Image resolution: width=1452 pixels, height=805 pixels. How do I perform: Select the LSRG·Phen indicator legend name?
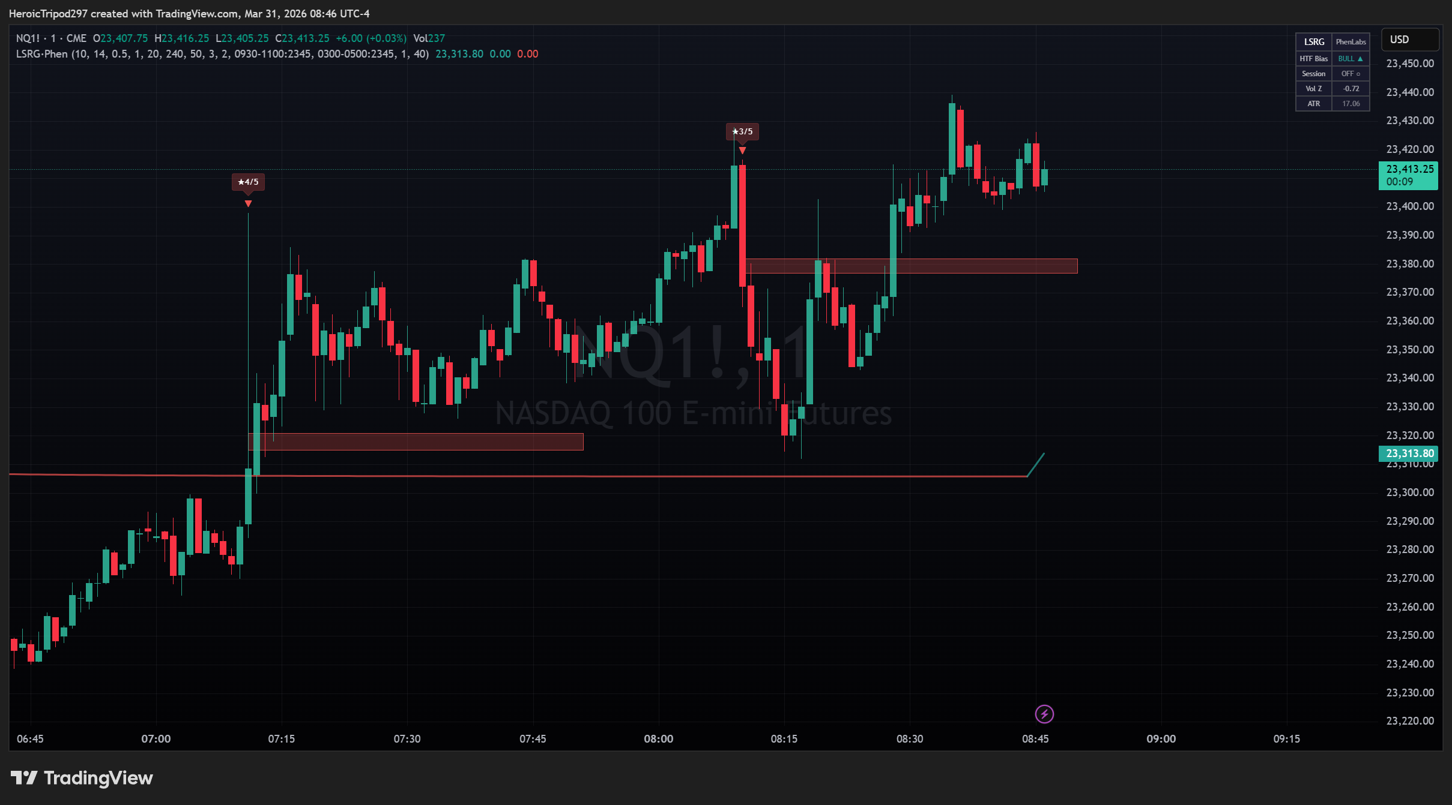pos(41,54)
